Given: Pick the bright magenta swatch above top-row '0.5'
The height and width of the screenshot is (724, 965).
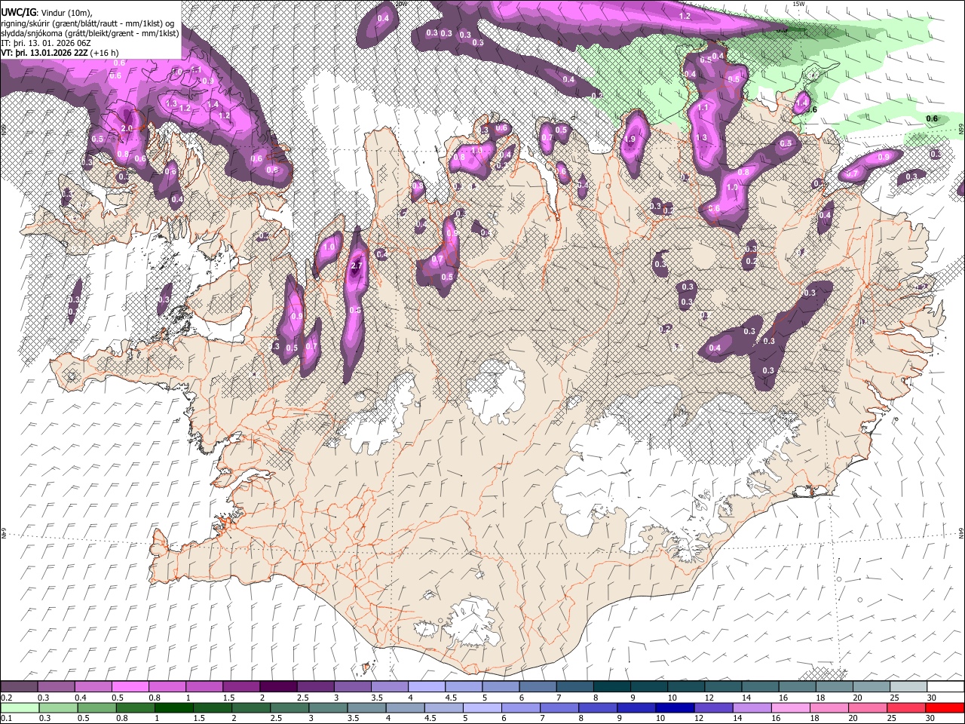Looking at the screenshot, I should click(x=130, y=686).
